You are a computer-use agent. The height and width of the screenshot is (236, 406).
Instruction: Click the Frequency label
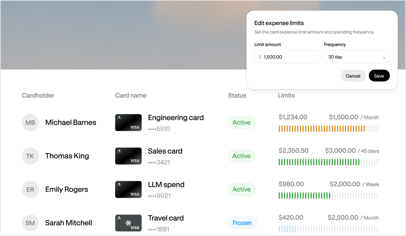335,44
